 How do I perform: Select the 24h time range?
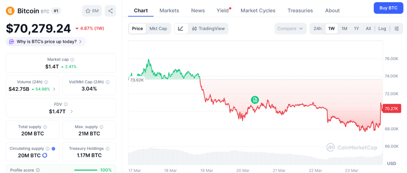coord(318,29)
